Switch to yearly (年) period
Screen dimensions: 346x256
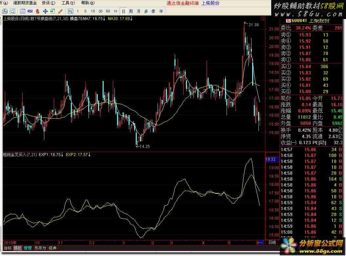pyautogui.click(x=161, y=11)
